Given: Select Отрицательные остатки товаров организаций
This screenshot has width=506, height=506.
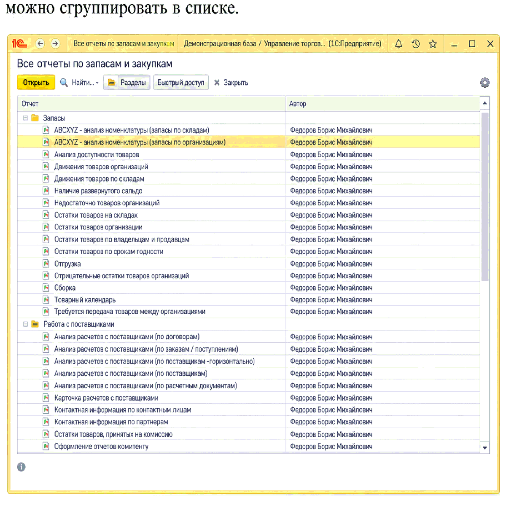Looking at the screenshot, I should pos(121,276).
